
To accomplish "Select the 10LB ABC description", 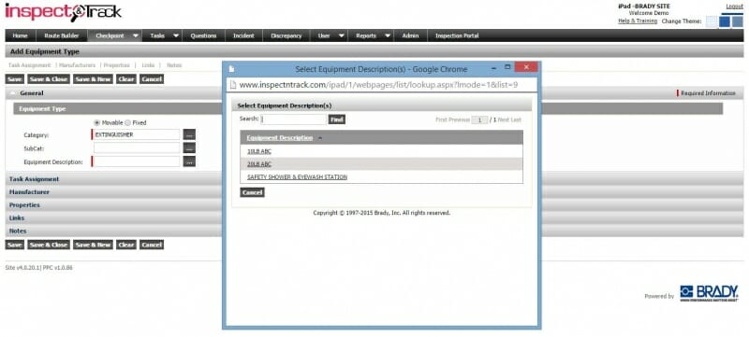I will coord(259,151).
